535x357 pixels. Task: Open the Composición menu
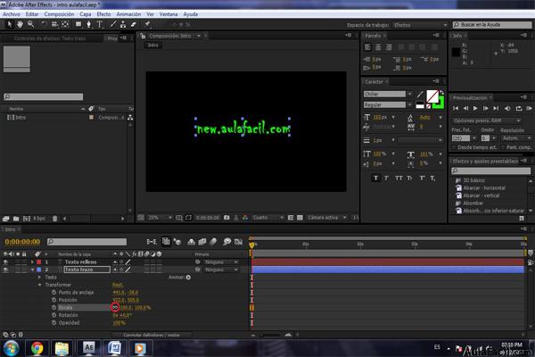pos(59,14)
